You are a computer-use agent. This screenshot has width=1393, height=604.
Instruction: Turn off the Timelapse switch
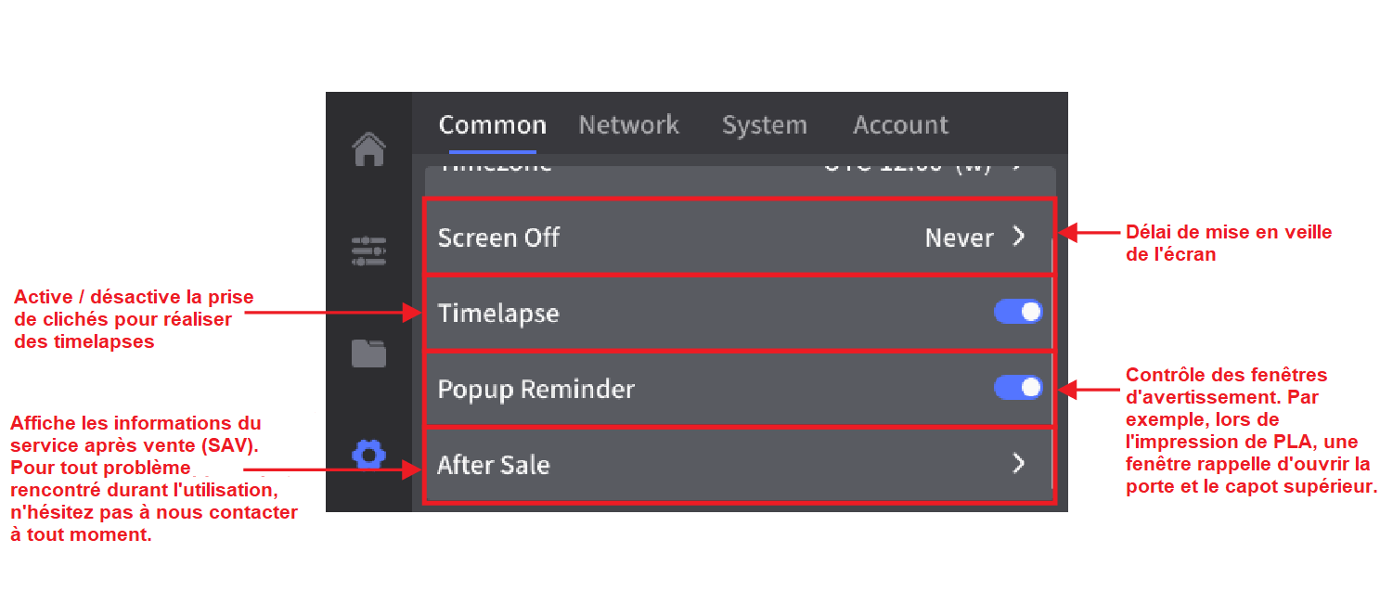click(1018, 313)
